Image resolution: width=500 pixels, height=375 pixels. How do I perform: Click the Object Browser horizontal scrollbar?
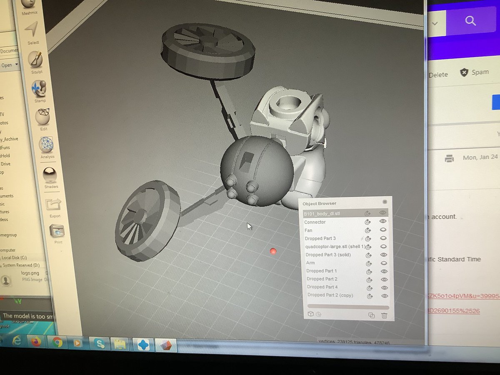tap(348, 307)
